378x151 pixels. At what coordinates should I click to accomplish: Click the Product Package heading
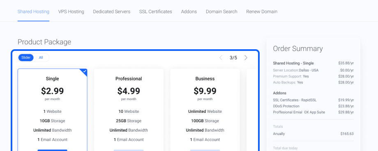[x=44, y=42]
